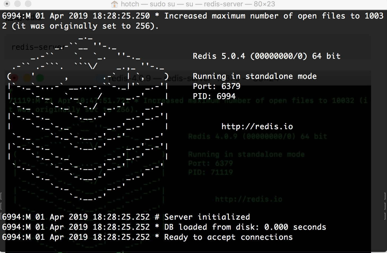Zoom the front Terminal window with third gray button
The image size is (387, 253).
[28, 4]
